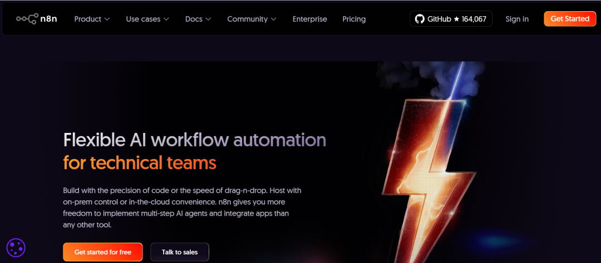601x263 pixels.
Task: Expand the Community menu chevron
Action: pyautogui.click(x=274, y=19)
